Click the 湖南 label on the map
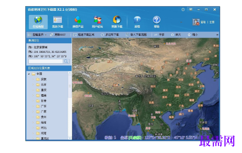This screenshot has width=242, height=153. 177,96
